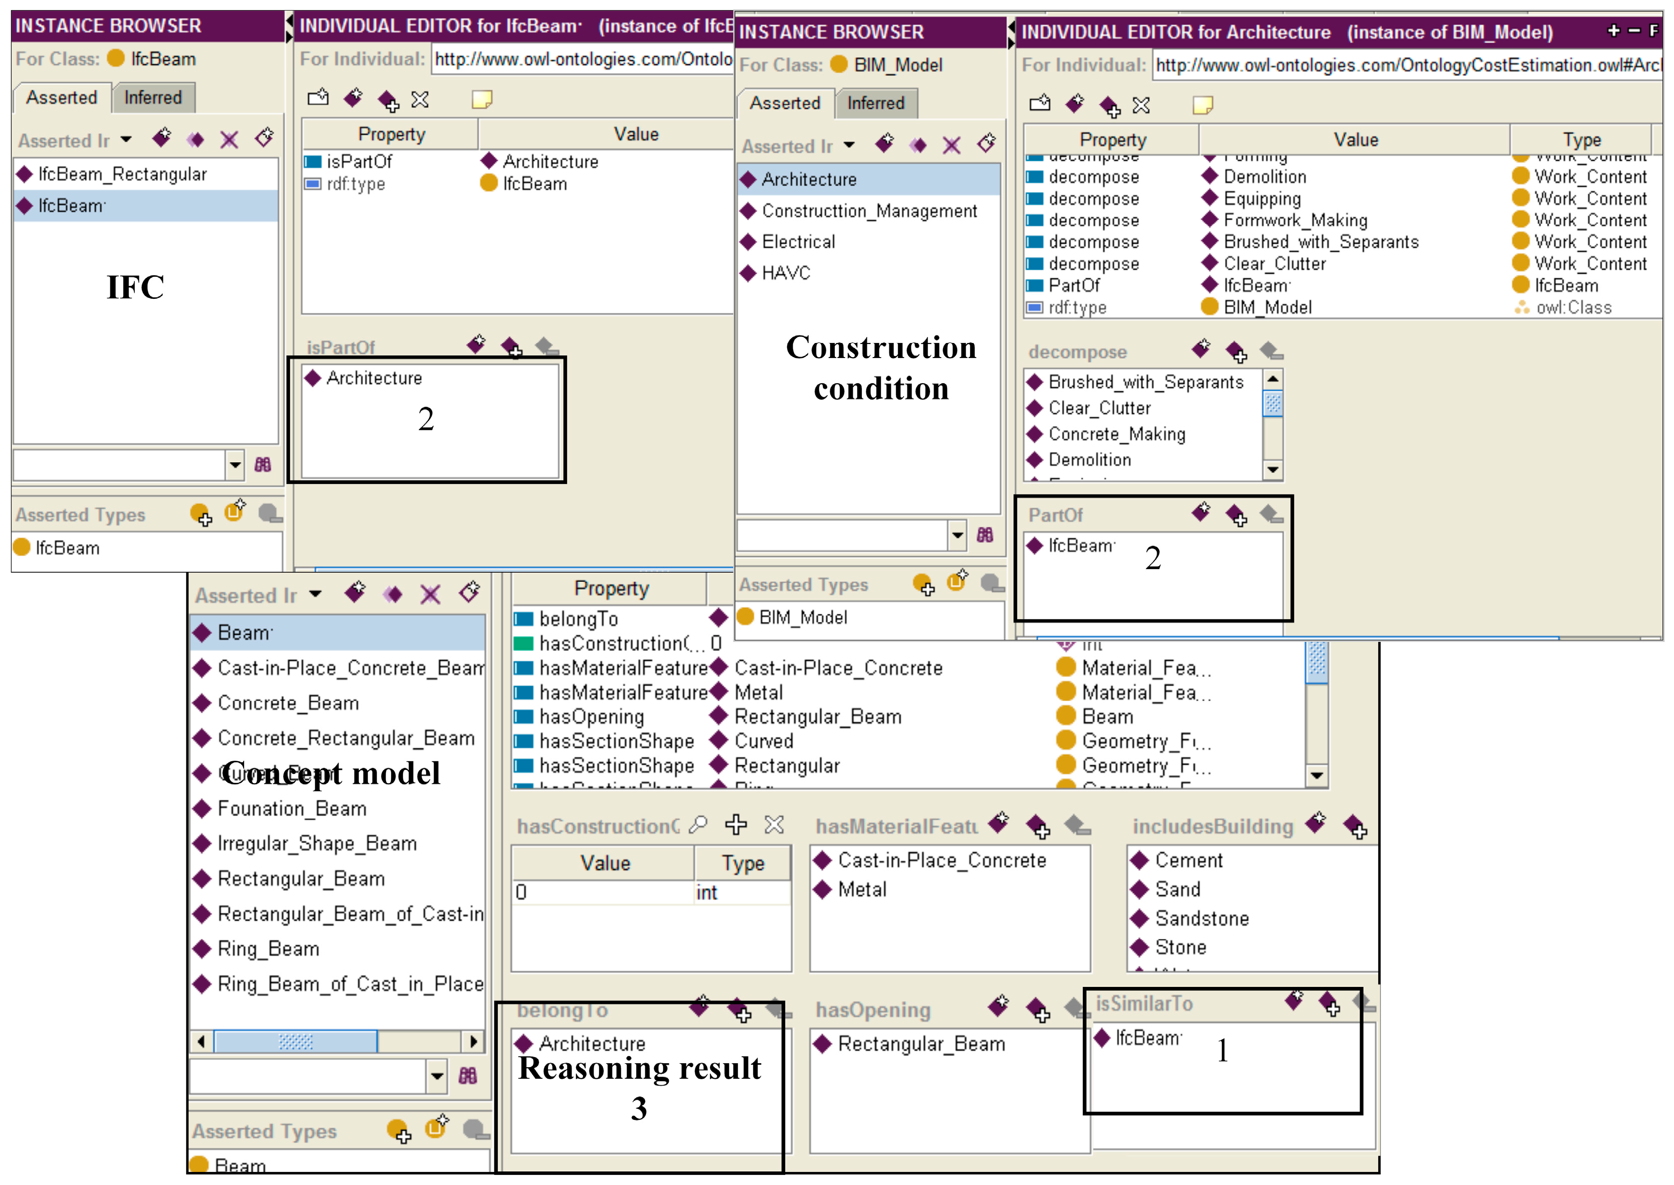Click the delete instance X icon in IfcBeam browser
The width and height of the screenshot is (1674, 1185).
229,139
